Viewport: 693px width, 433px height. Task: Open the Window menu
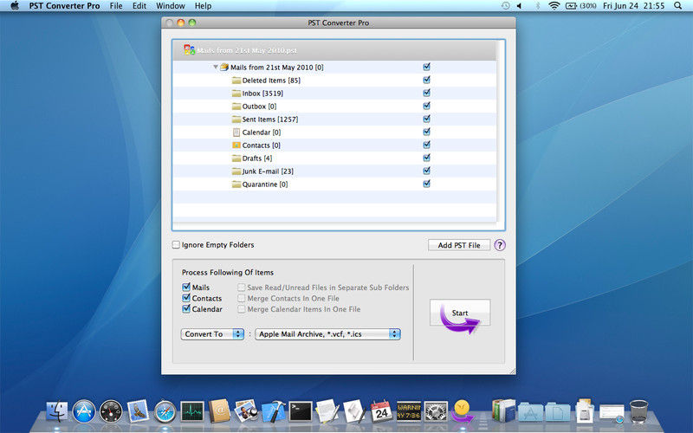coord(170,6)
